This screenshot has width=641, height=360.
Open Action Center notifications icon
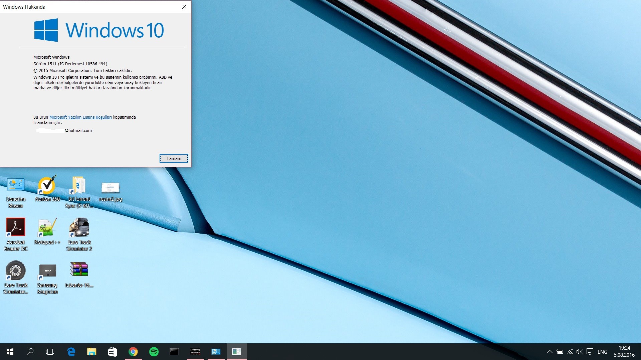(590, 352)
